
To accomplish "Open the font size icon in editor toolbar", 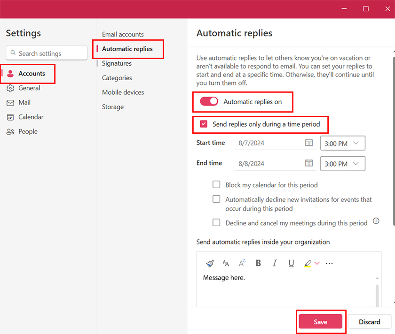I will point(226,263).
